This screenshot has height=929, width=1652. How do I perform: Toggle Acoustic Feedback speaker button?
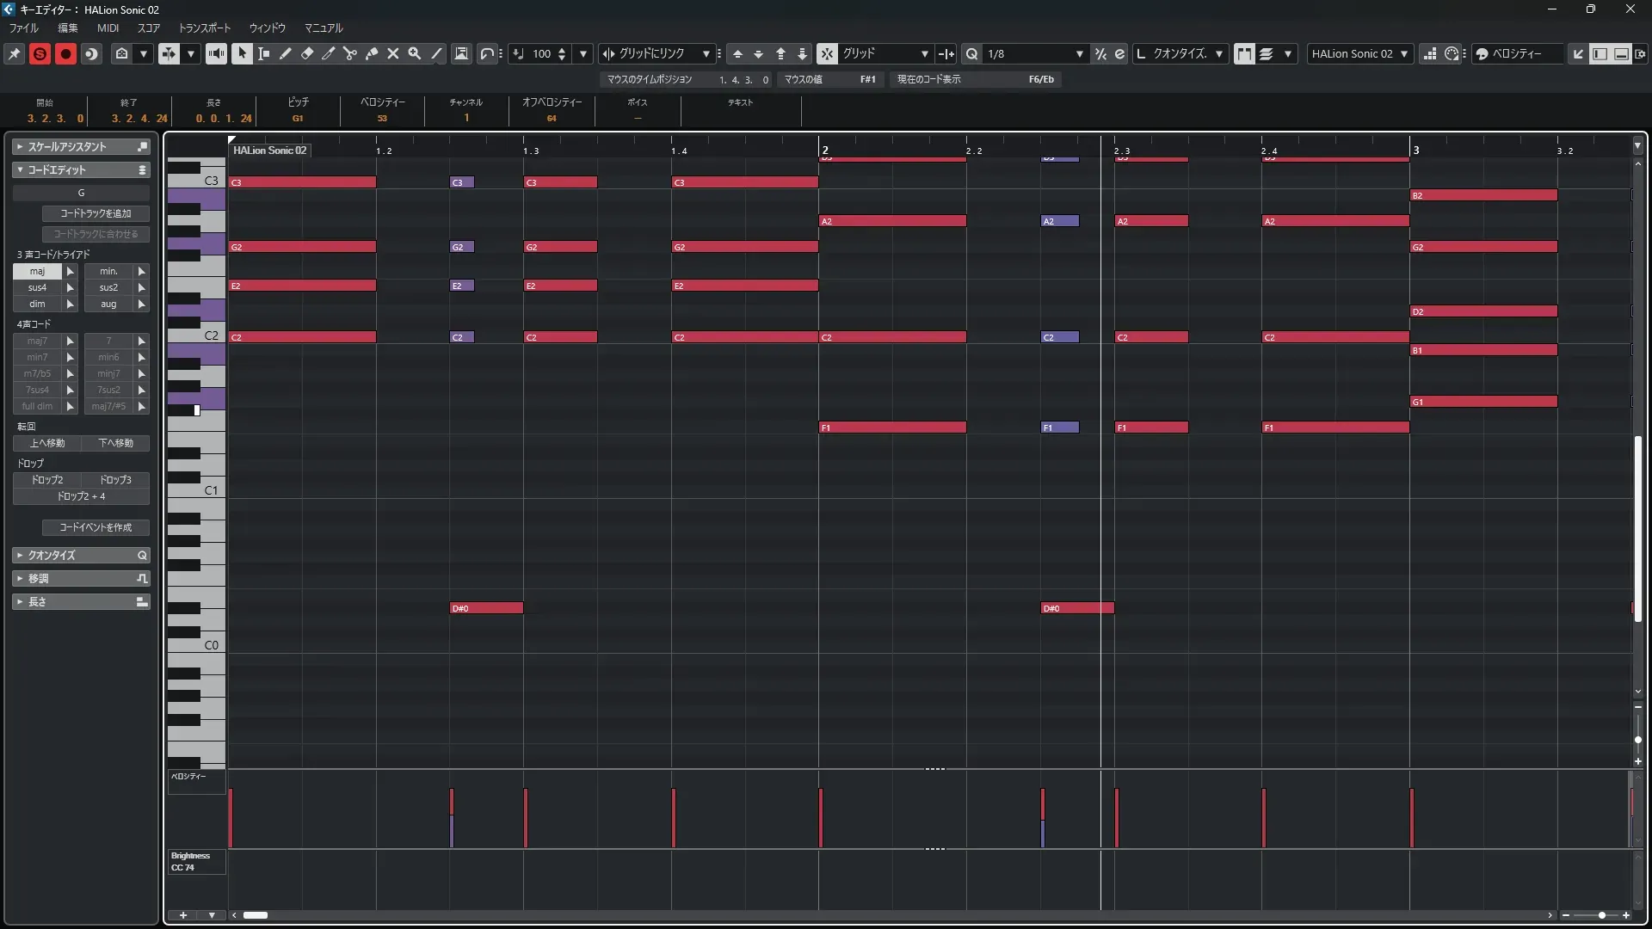[x=216, y=53]
